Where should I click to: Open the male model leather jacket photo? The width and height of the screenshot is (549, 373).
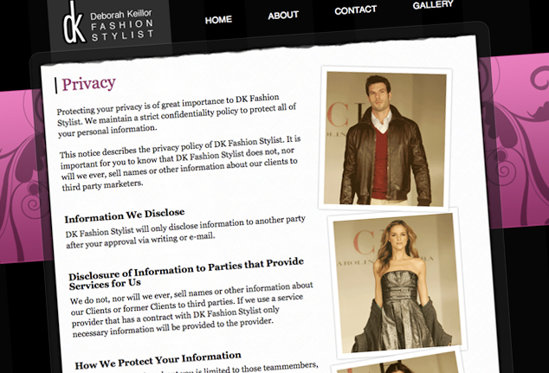tap(384, 138)
